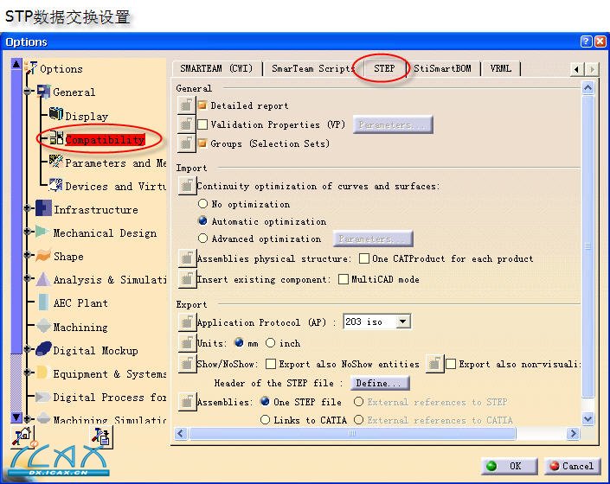Click the lock icon beside Validation Properties

pos(186,124)
